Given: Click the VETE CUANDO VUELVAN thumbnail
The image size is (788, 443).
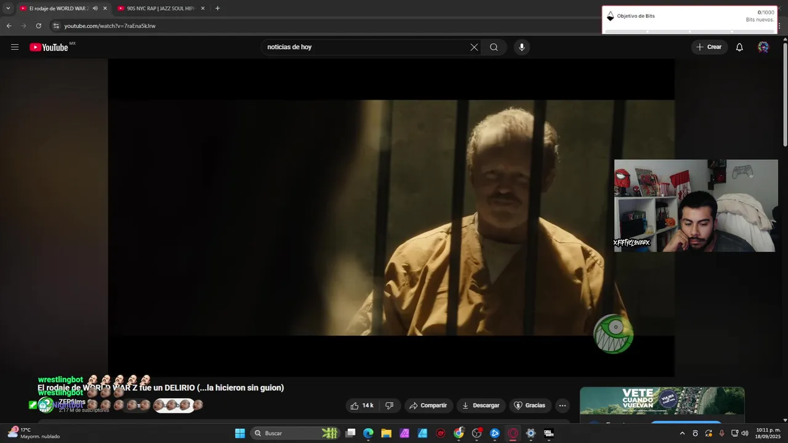Looking at the screenshot, I should point(662,401).
